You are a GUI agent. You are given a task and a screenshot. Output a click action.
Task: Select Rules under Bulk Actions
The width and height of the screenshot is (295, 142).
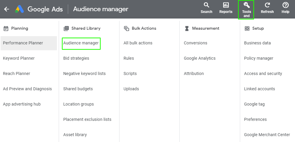click(x=129, y=58)
